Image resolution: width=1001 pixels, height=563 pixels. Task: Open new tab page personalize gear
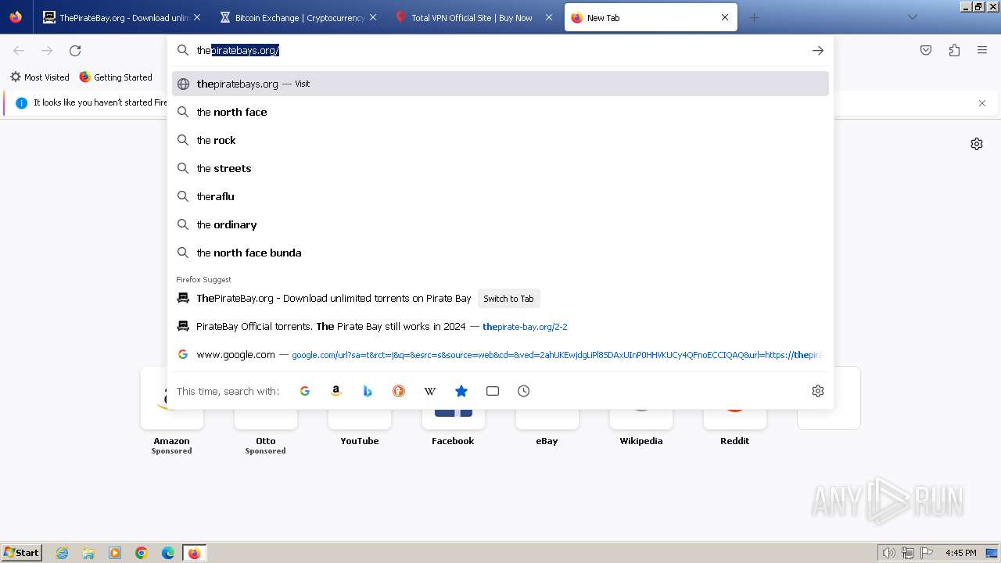(977, 144)
